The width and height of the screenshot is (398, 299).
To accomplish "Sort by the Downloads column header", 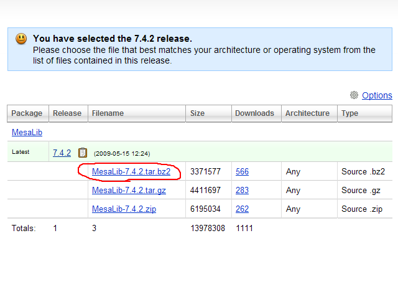I will [x=256, y=113].
